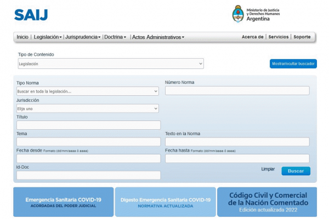Open the Servicios link
This screenshot has height=219, width=329.
pyautogui.click(x=279, y=37)
